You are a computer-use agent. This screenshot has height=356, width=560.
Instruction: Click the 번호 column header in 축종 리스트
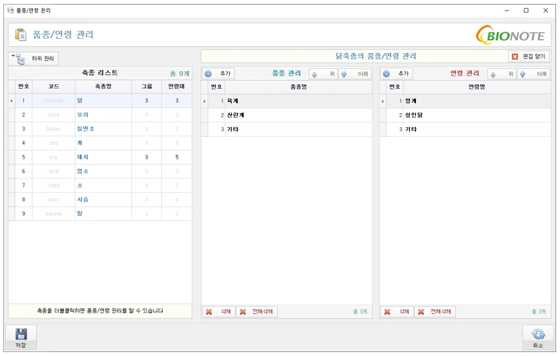pos(24,86)
